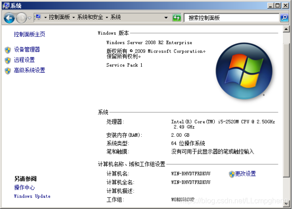Open 高级系统设置 link

pyautogui.click(x=30, y=70)
